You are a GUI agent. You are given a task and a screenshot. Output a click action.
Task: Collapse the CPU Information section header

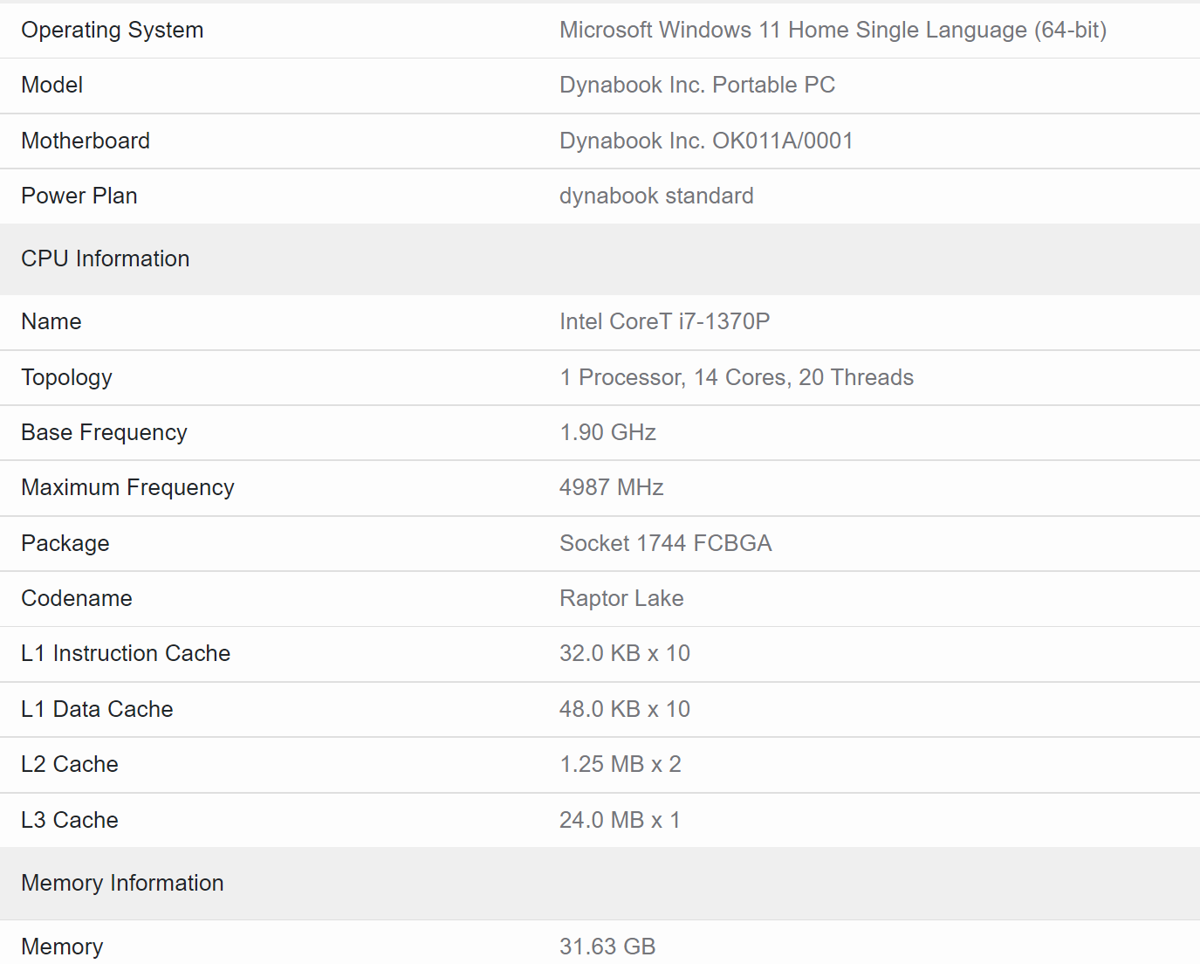[105, 258]
